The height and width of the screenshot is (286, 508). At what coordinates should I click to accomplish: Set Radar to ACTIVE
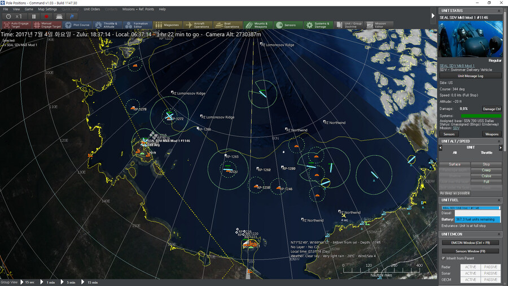(470, 266)
